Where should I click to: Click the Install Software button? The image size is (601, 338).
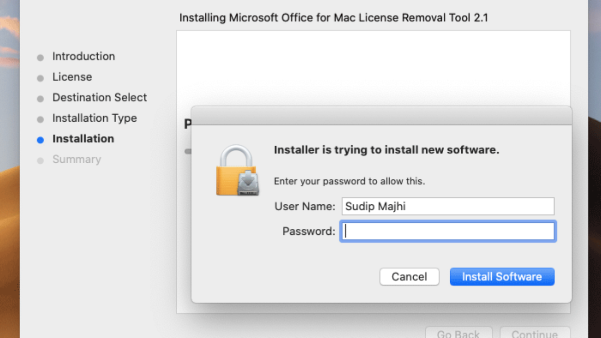(x=502, y=276)
